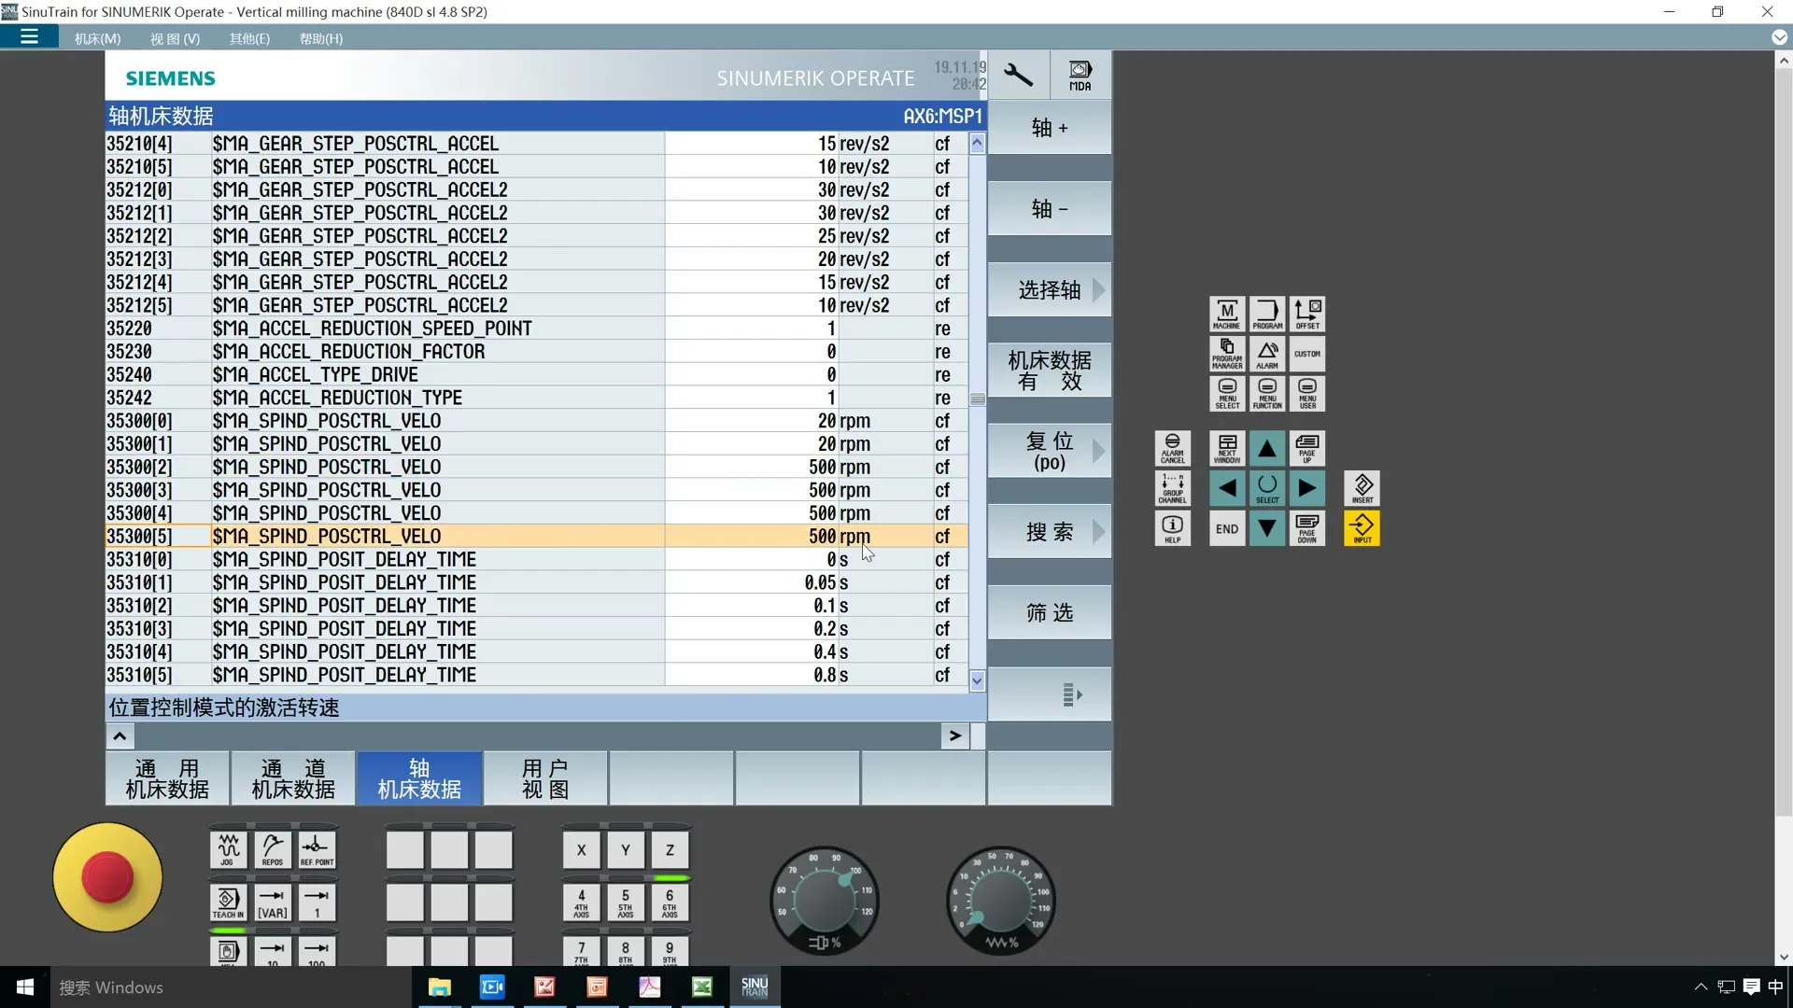Click the wrench setup icon

pyautogui.click(x=1018, y=75)
